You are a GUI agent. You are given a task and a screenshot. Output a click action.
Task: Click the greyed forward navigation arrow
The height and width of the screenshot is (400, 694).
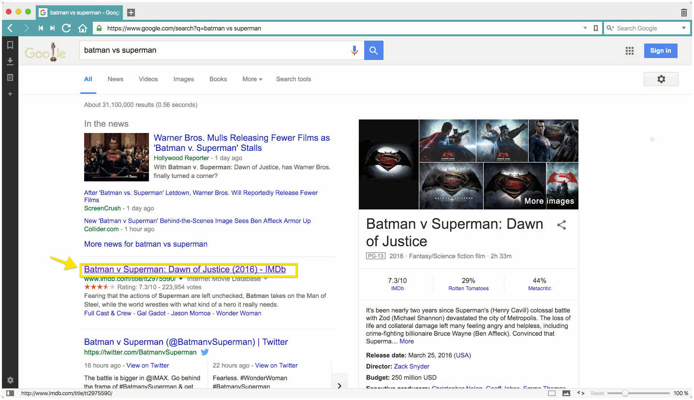coord(26,28)
